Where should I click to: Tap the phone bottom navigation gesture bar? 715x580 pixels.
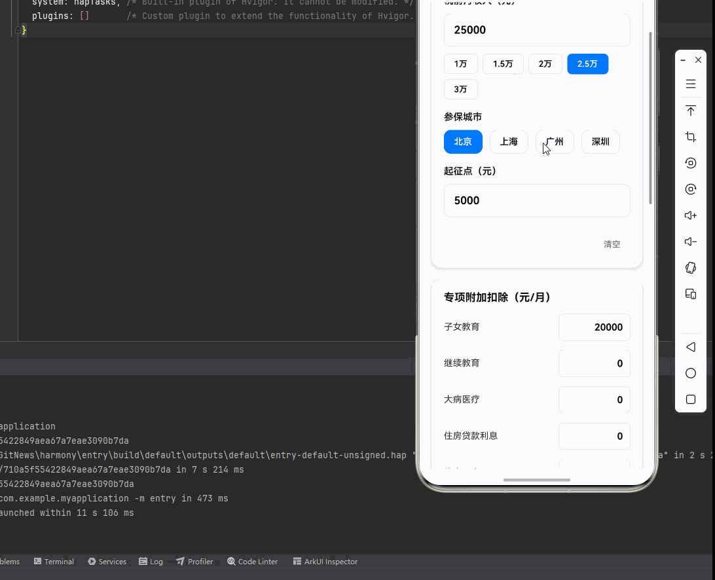(537, 480)
